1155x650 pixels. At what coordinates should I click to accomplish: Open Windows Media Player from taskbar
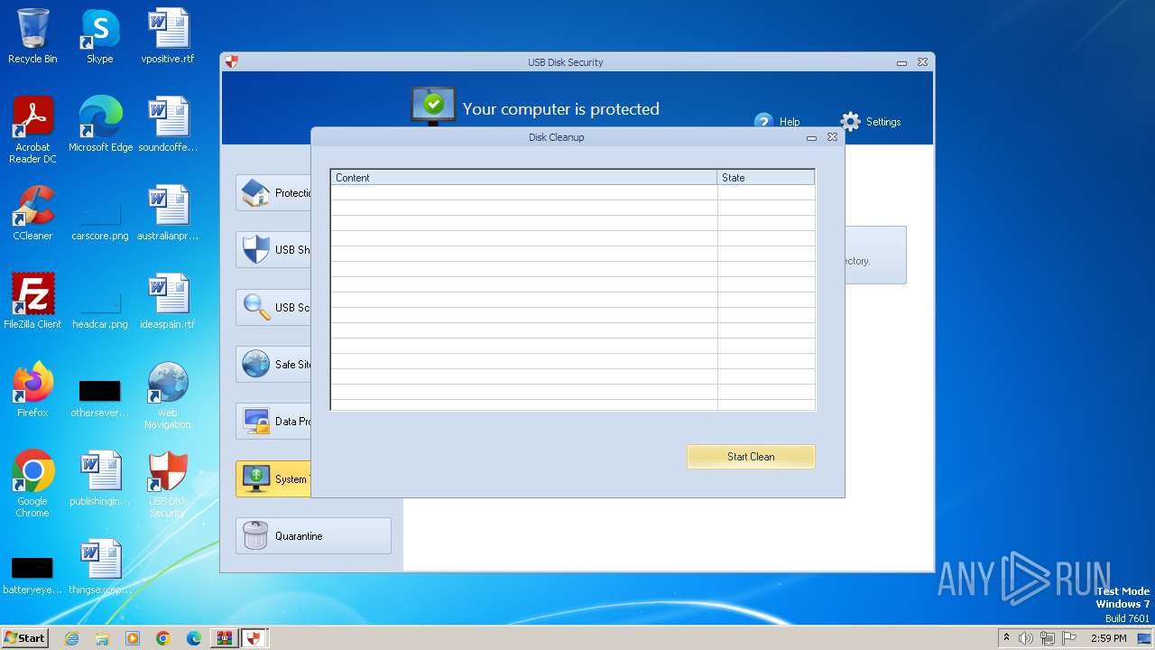(133, 638)
